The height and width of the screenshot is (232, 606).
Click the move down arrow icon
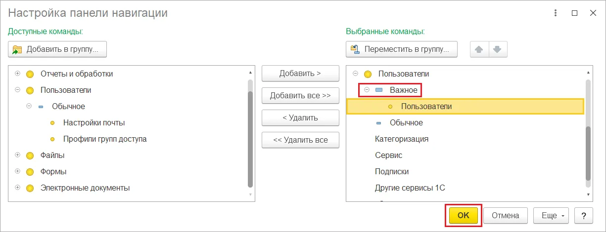[x=498, y=49]
